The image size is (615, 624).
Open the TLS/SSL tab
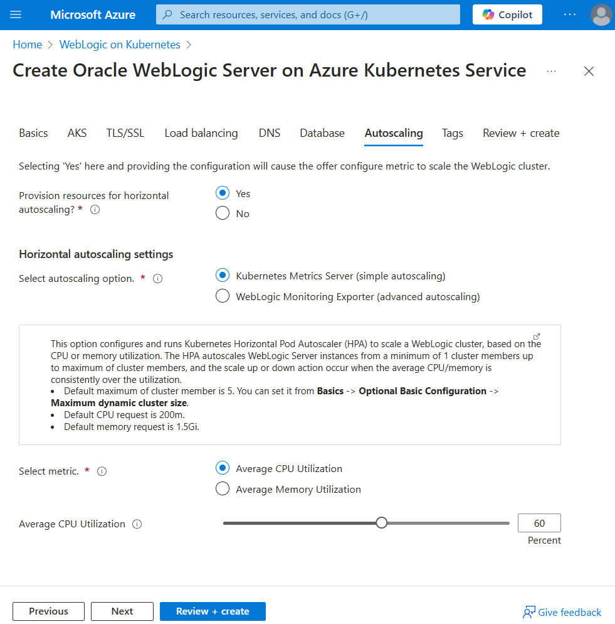click(125, 133)
